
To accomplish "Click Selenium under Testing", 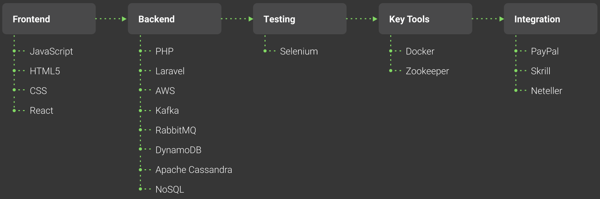I will (299, 51).
